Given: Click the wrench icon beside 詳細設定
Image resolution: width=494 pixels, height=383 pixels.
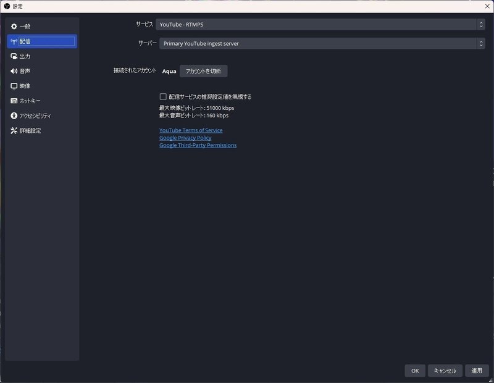Looking at the screenshot, I should (14, 130).
